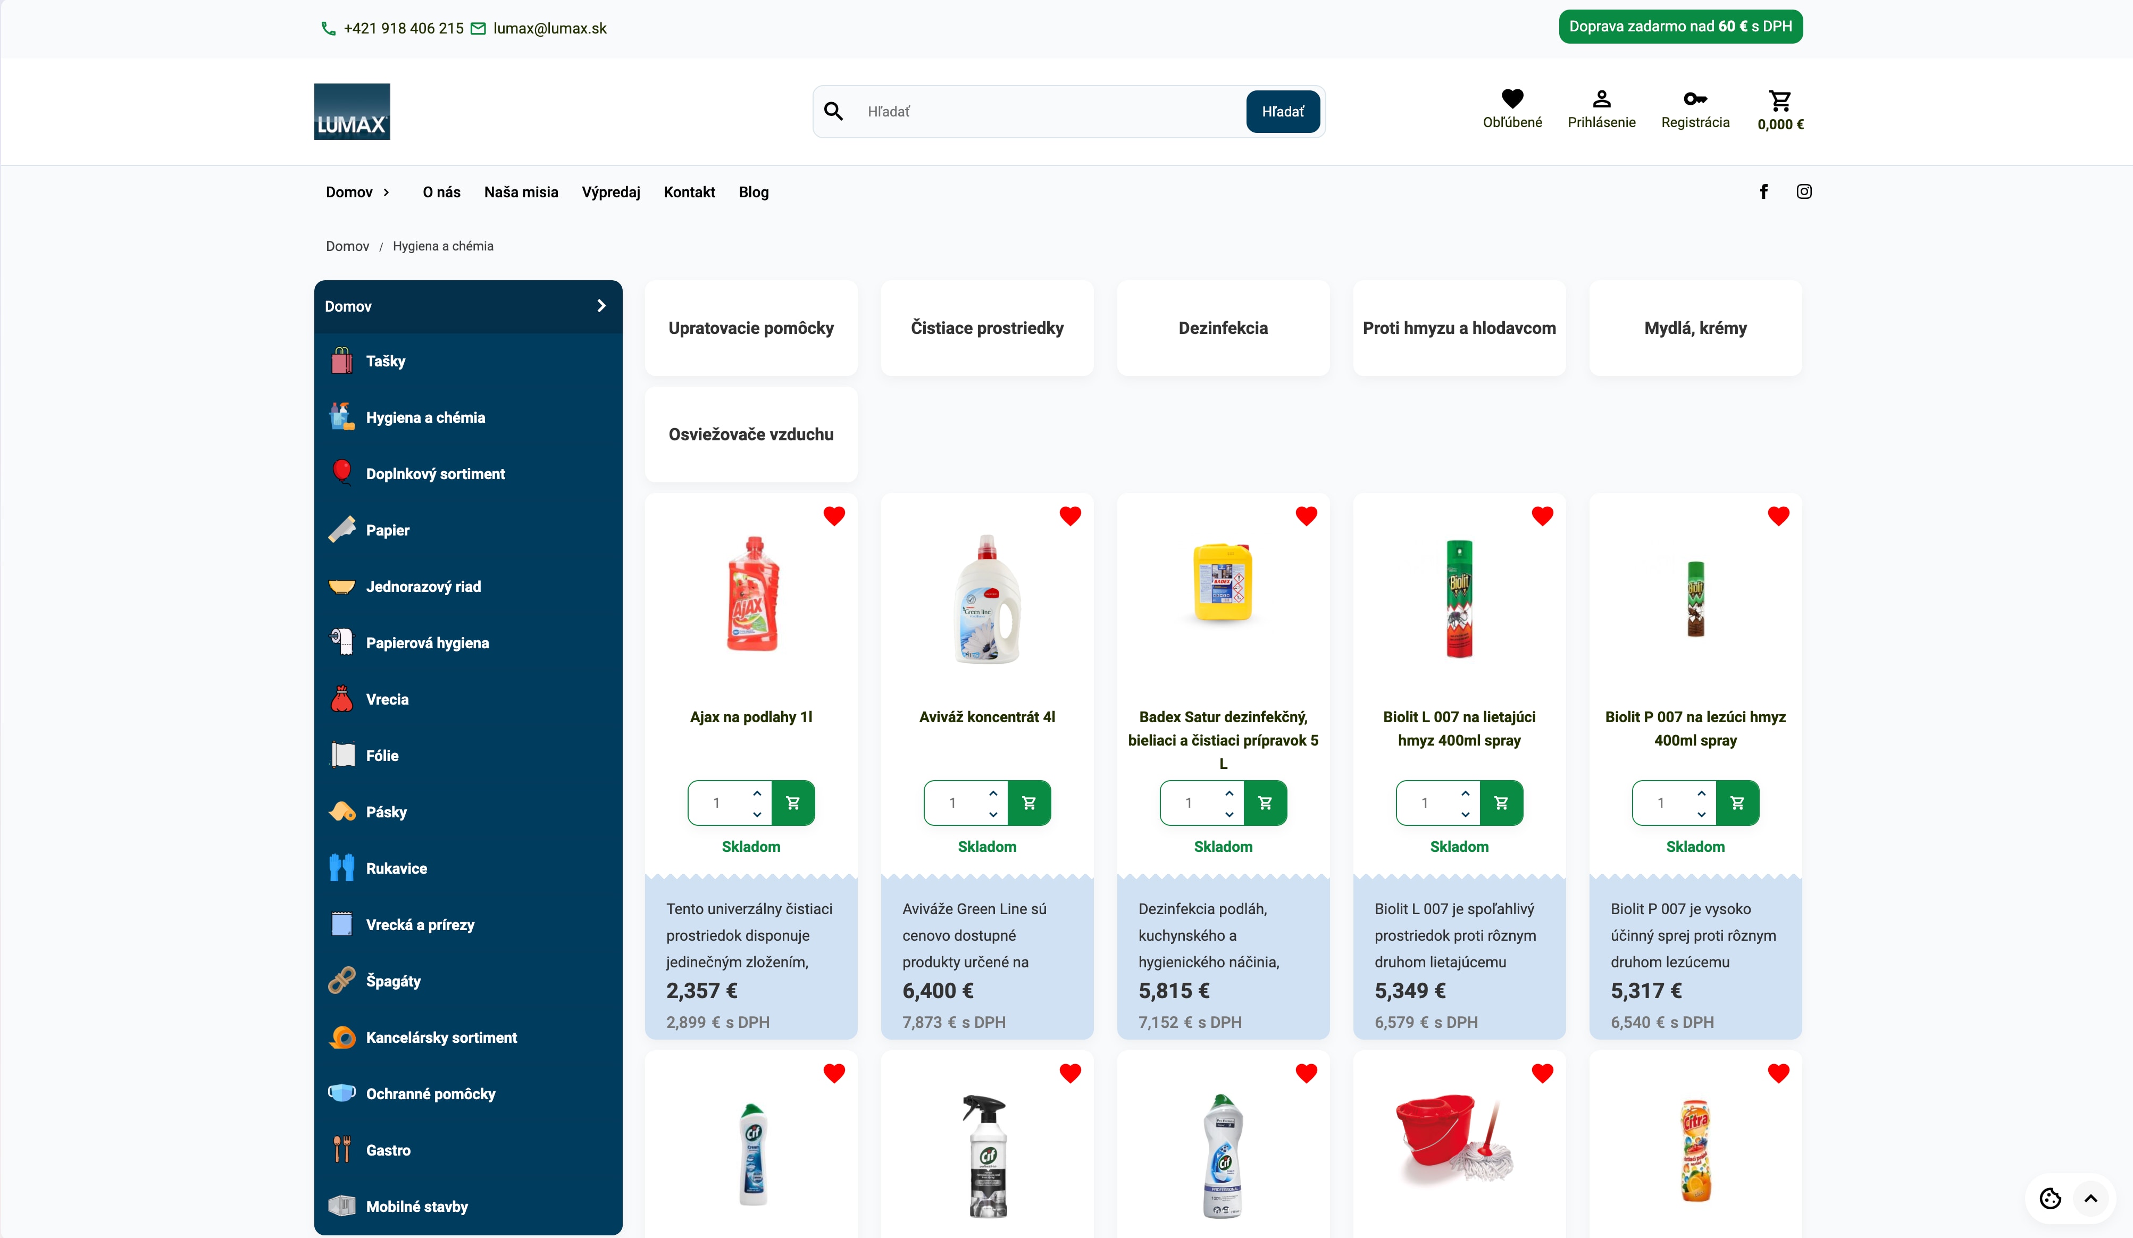Open the Prihlásenie login person icon
This screenshot has width=2133, height=1238.
click(1601, 99)
